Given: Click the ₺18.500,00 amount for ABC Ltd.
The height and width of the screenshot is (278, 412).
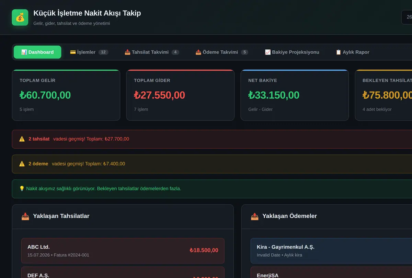Looking at the screenshot, I should click(204, 250).
